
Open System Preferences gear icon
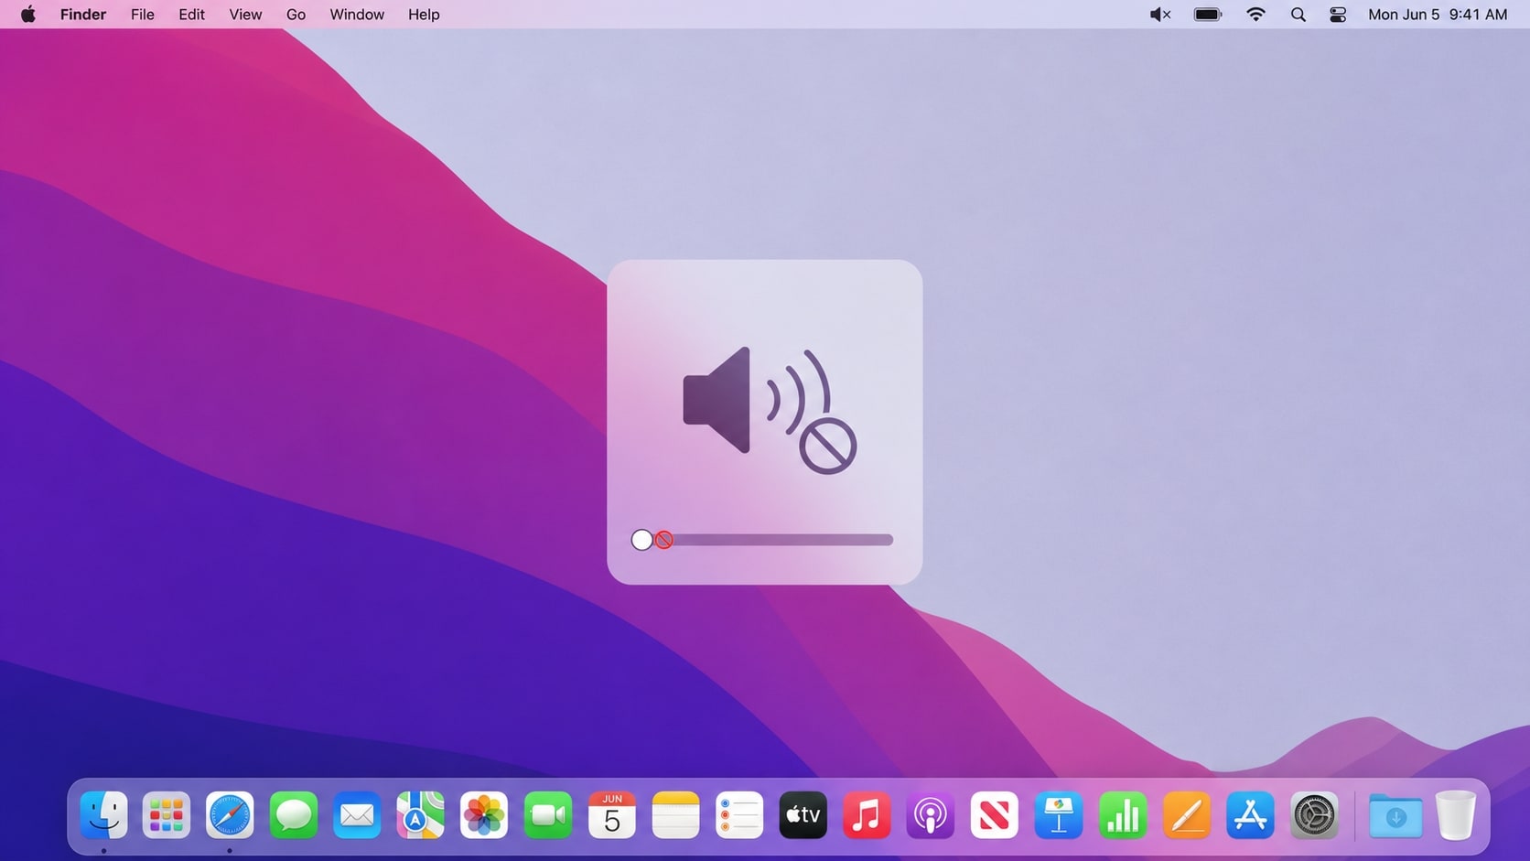[1314, 814]
